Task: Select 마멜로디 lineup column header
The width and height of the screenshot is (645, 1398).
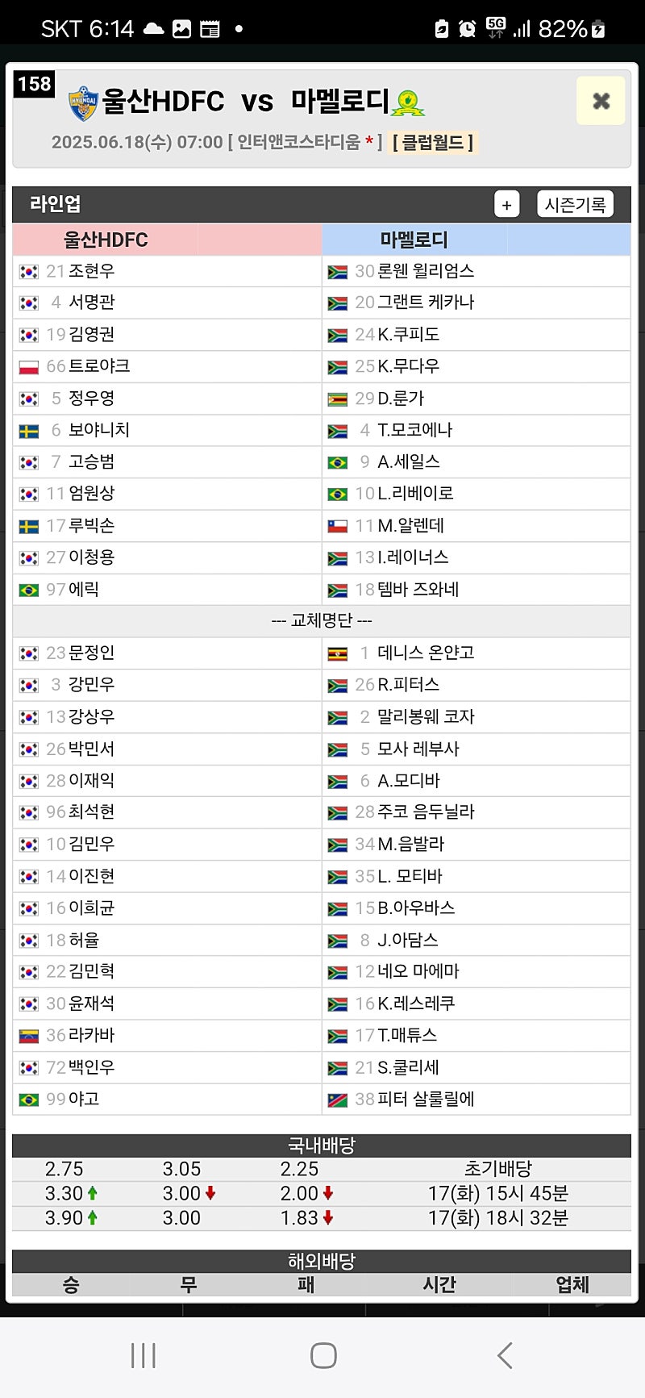Action: coord(414,240)
